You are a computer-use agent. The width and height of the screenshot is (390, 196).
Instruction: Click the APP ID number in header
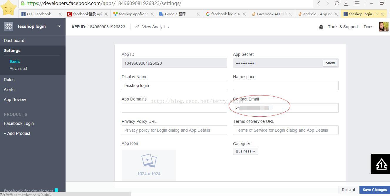click(106, 27)
